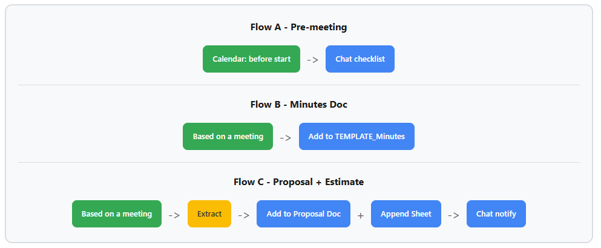Select the Flow B - Minutes Doc heading
601x248 pixels.
298,105
